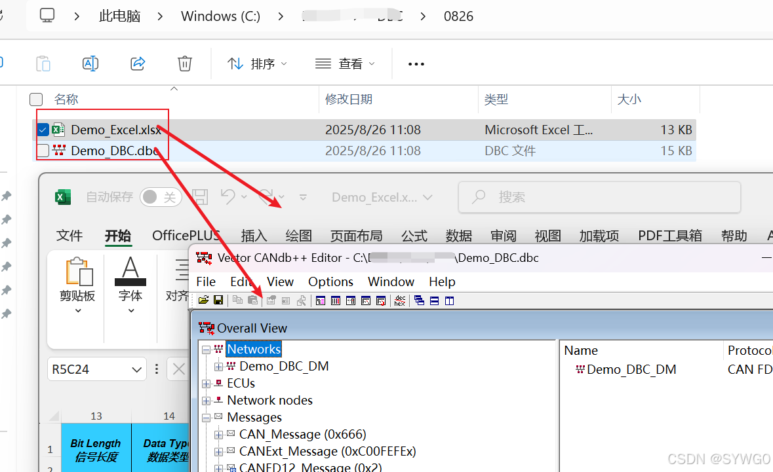Click the select-all corner of Excel grid

pyautogui.click(x=53, y=416)
